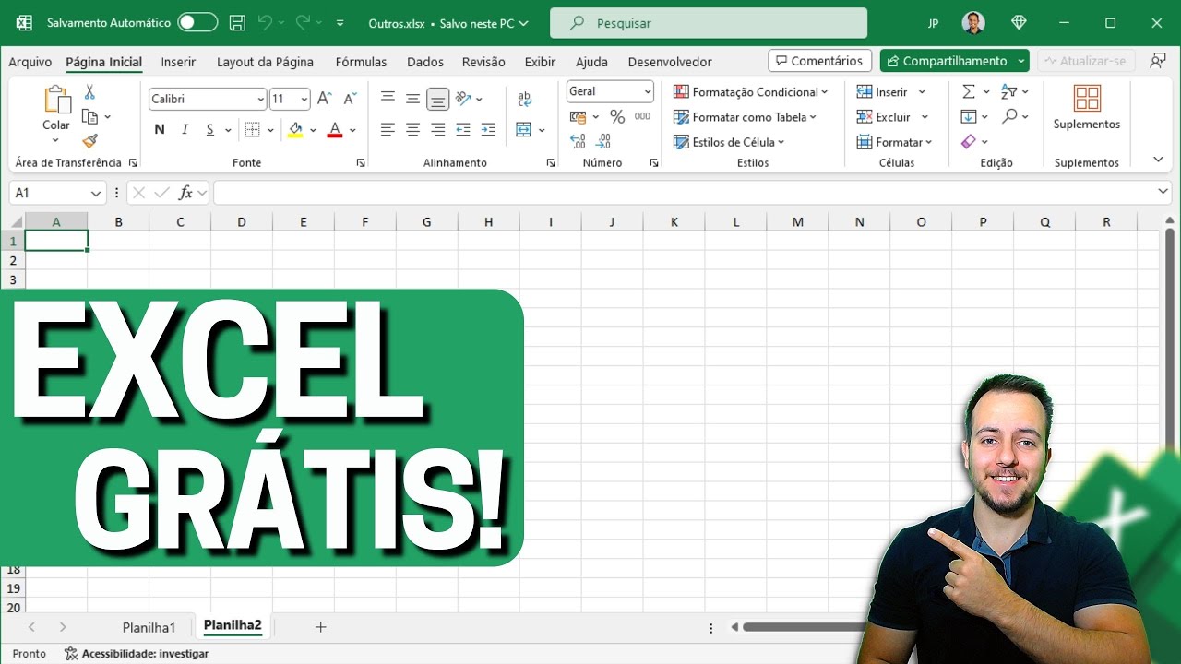The image size is (1181, 664).
Task: Click the Orientation text angle icon
Action: [463, 99]
